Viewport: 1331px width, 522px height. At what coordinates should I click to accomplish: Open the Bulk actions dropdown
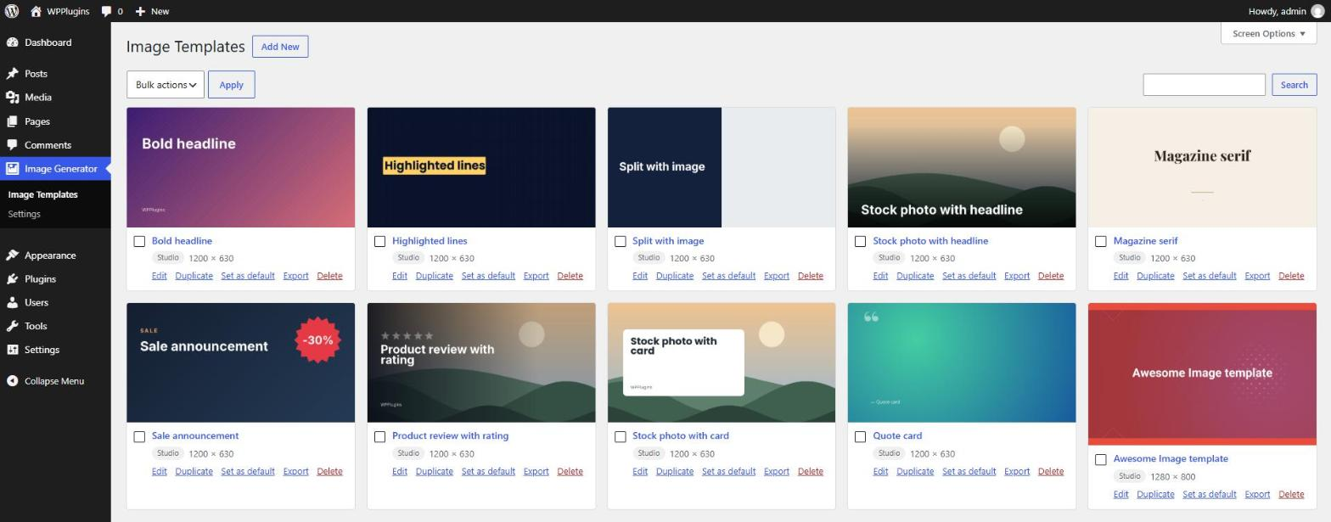tap(166, 85)
